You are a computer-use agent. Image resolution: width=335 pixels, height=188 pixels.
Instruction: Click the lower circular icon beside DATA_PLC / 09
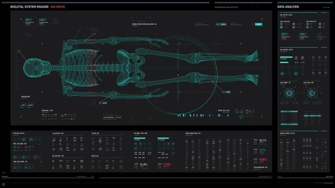coord(241,116)
